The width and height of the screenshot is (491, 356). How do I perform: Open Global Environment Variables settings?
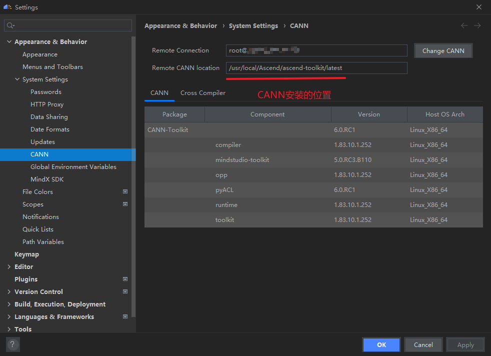73,167
